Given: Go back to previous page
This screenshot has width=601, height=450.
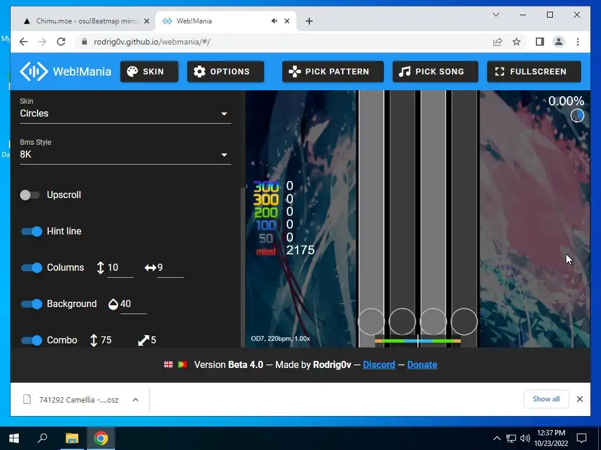Looking at the screenshot, I should click(x=23, y=42).
